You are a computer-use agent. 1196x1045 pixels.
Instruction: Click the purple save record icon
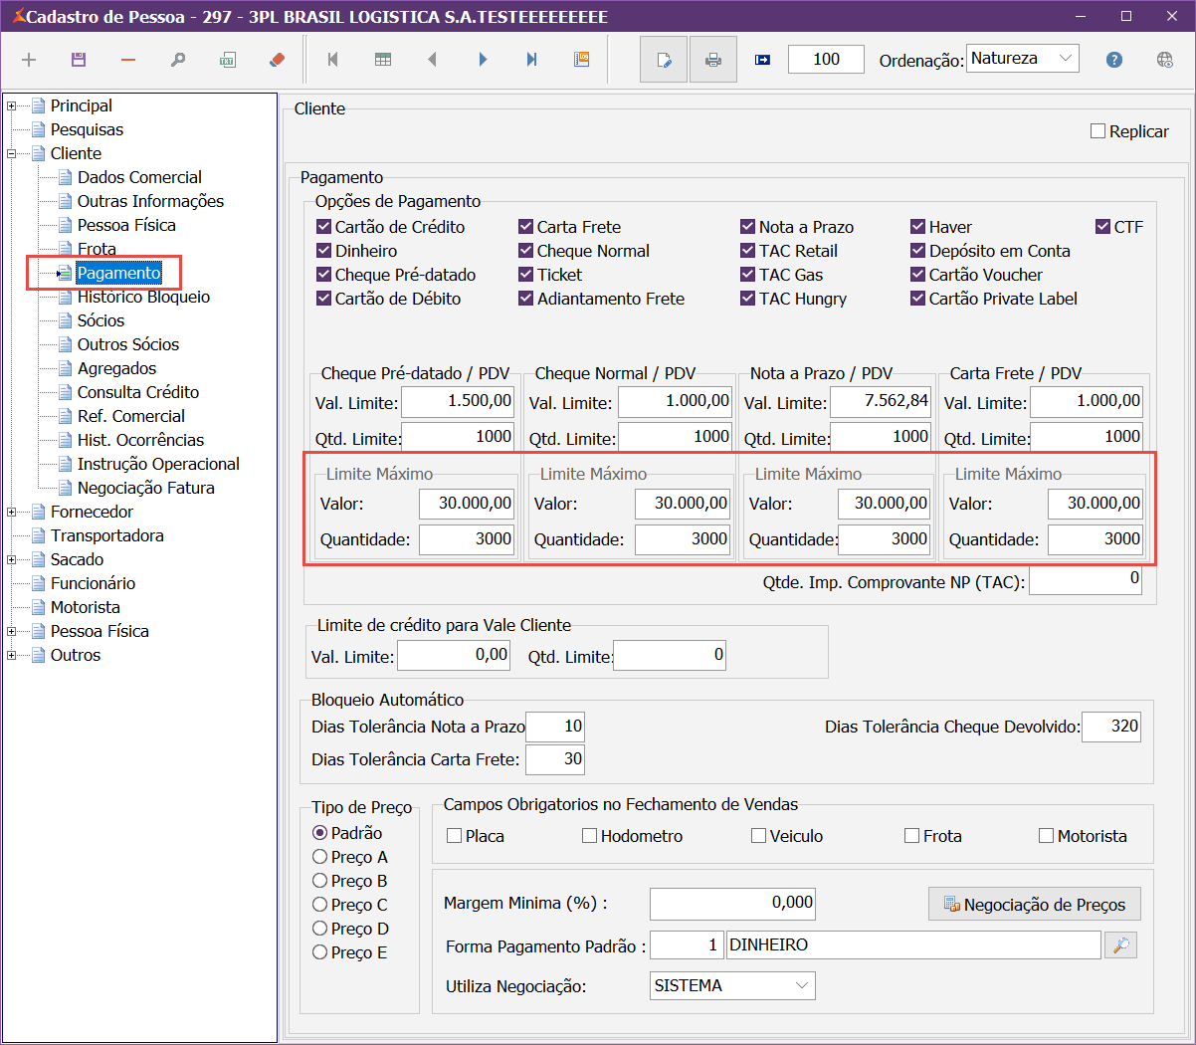pos(79,60)
